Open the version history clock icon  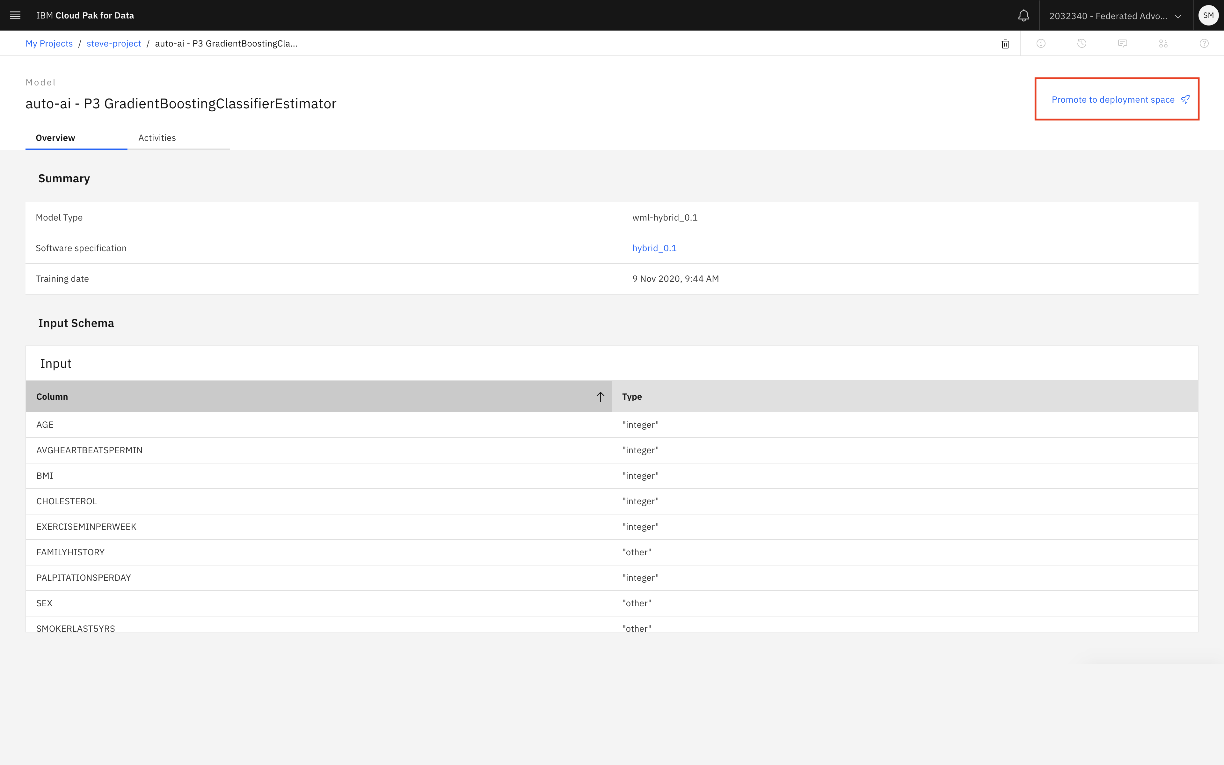coord(1082,44)
